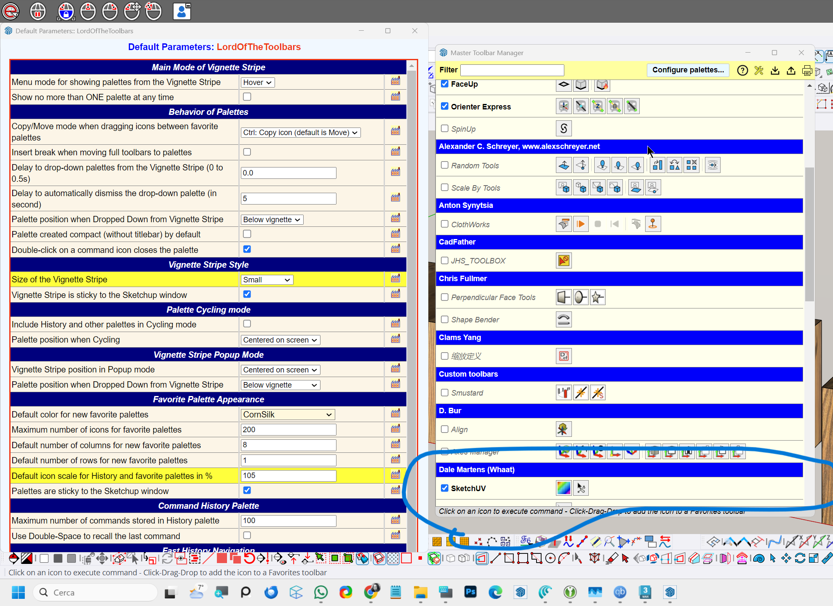833x606 pixels.
Task: Toggle Show no more than ONE palette
Action: click(x=247, y=97)
